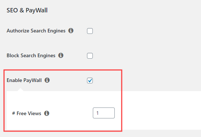The height and width of the screenshot is (137, 201).
Task: Click the # Free Views label text
Action: tap(27, 113)
